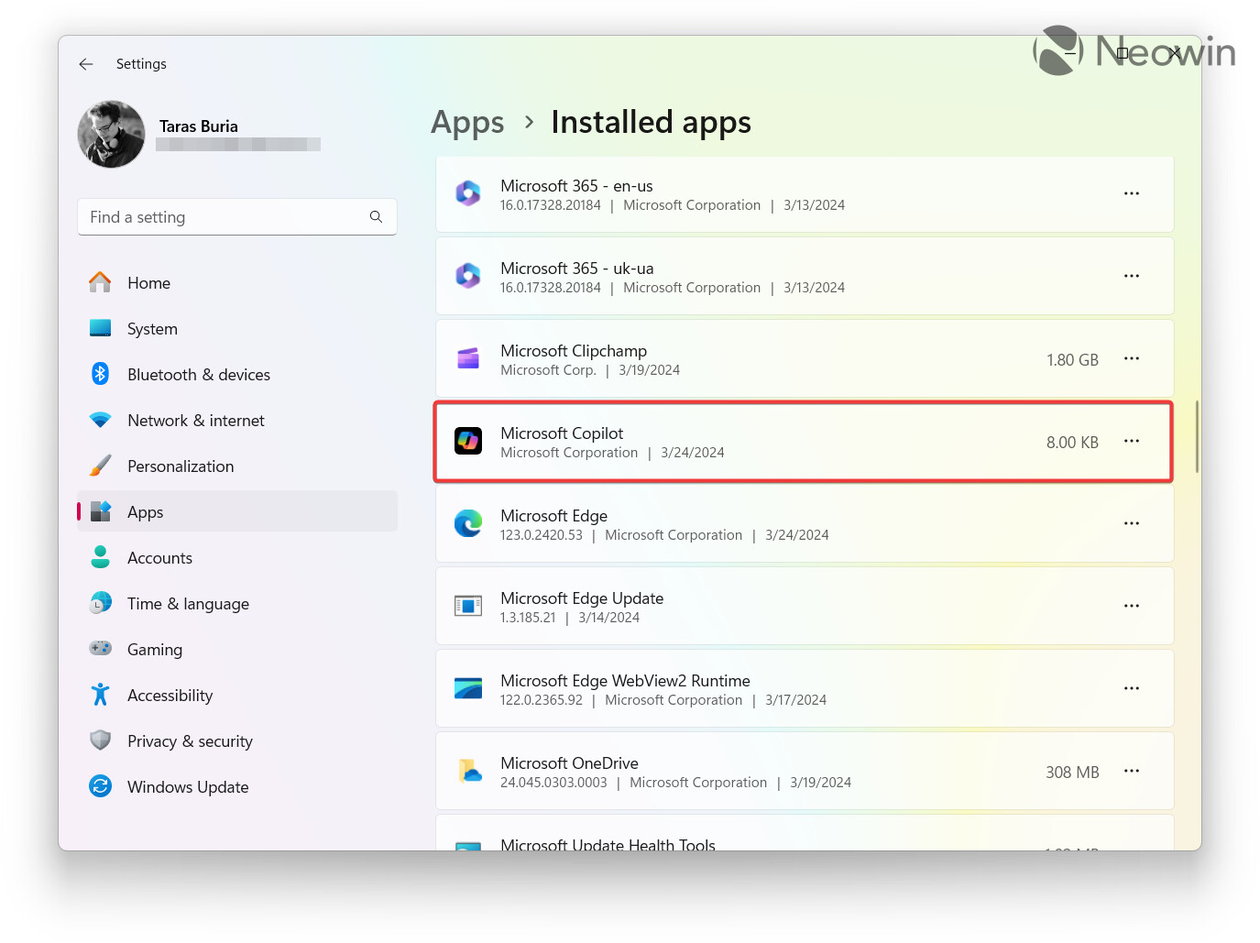Open more options for Microsoft 365 en-us

[x=1132, y=193]
